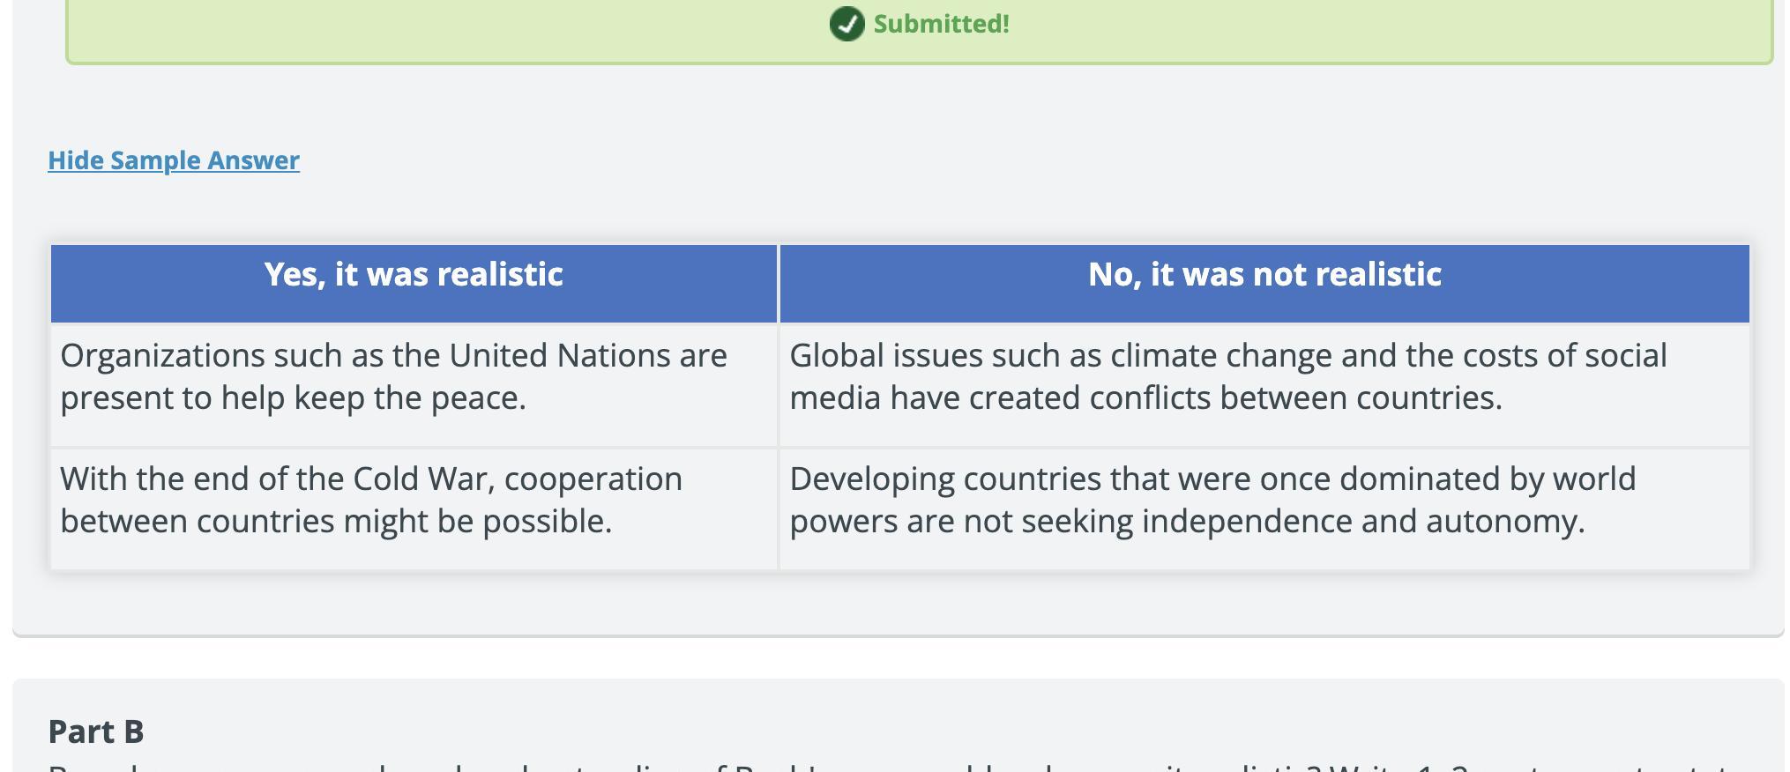
Task: Click the 'Submitted!' status text
Action: [941, 24]
